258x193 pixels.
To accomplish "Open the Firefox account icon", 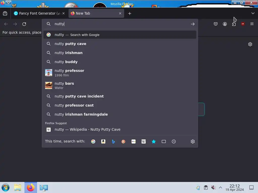I will pyautogui.click(x=225, y=24).
